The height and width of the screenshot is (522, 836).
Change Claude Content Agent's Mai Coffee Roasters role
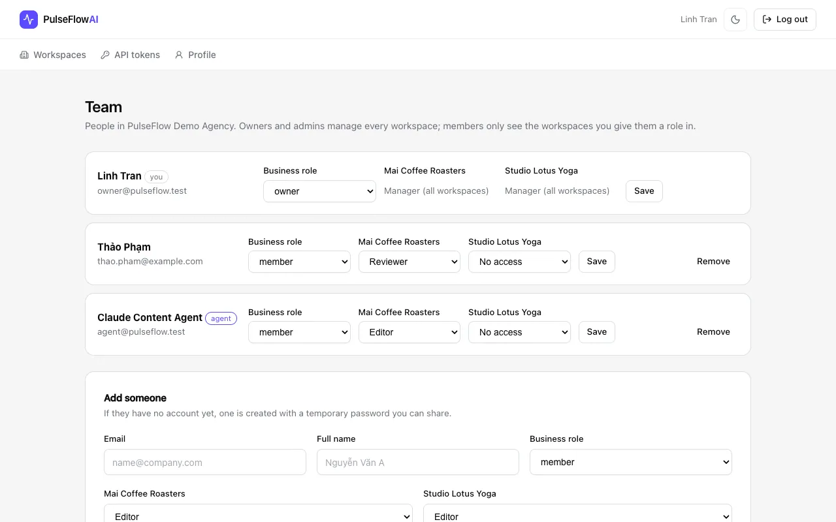pos(410,332)
